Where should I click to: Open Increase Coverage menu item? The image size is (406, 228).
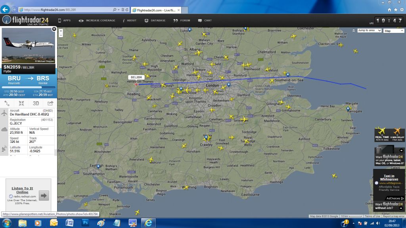(97, 21)
